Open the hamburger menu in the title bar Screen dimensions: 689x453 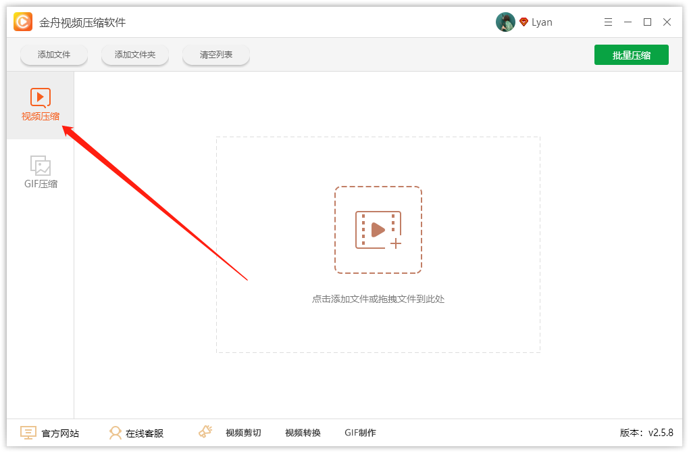pyautogui.click(x=608, y=22)
